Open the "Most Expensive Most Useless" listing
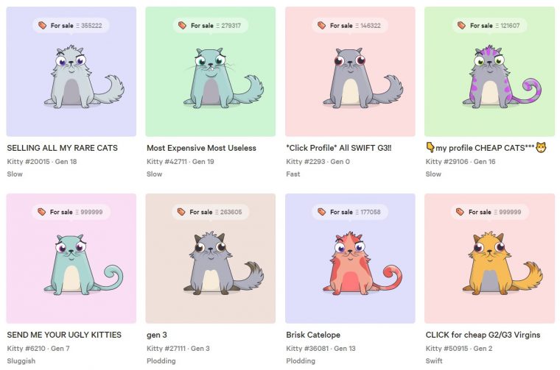Viewport: 560px width, 370px height. [x=201, y=148]
